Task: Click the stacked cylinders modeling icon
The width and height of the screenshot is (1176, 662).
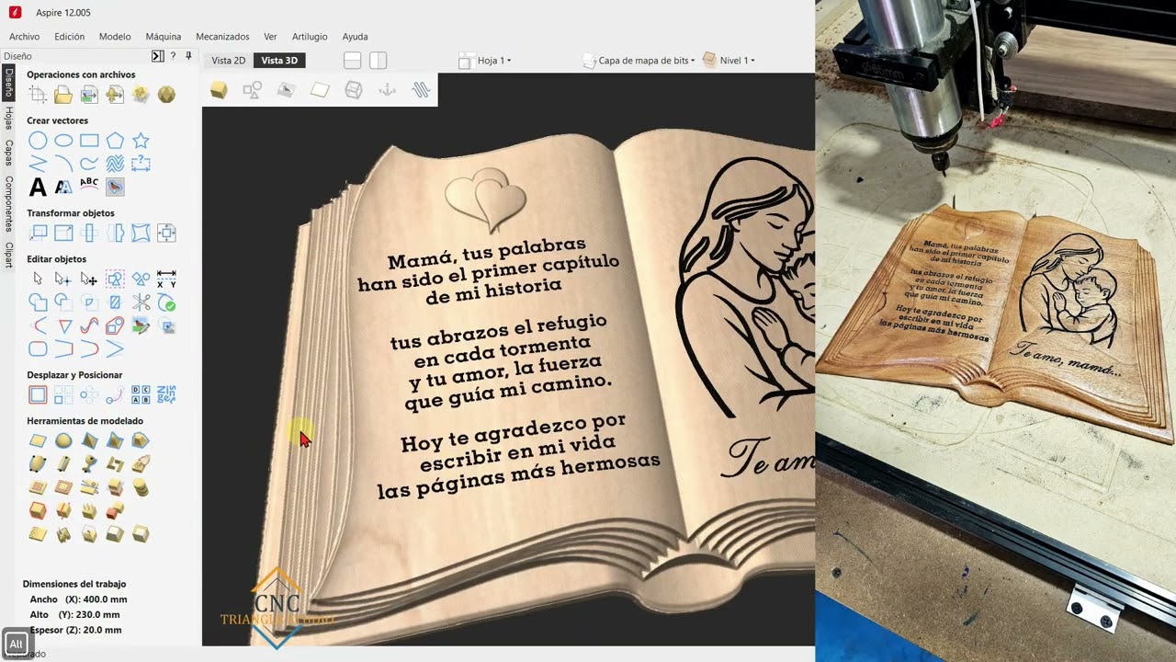Action: (141, 487)
